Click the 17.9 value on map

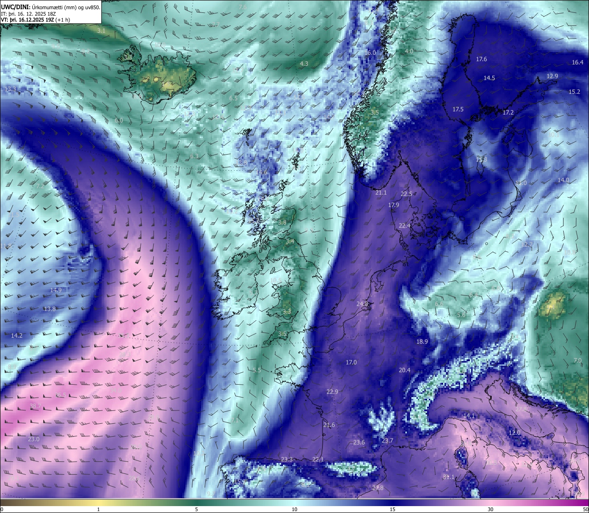(393, 205)
